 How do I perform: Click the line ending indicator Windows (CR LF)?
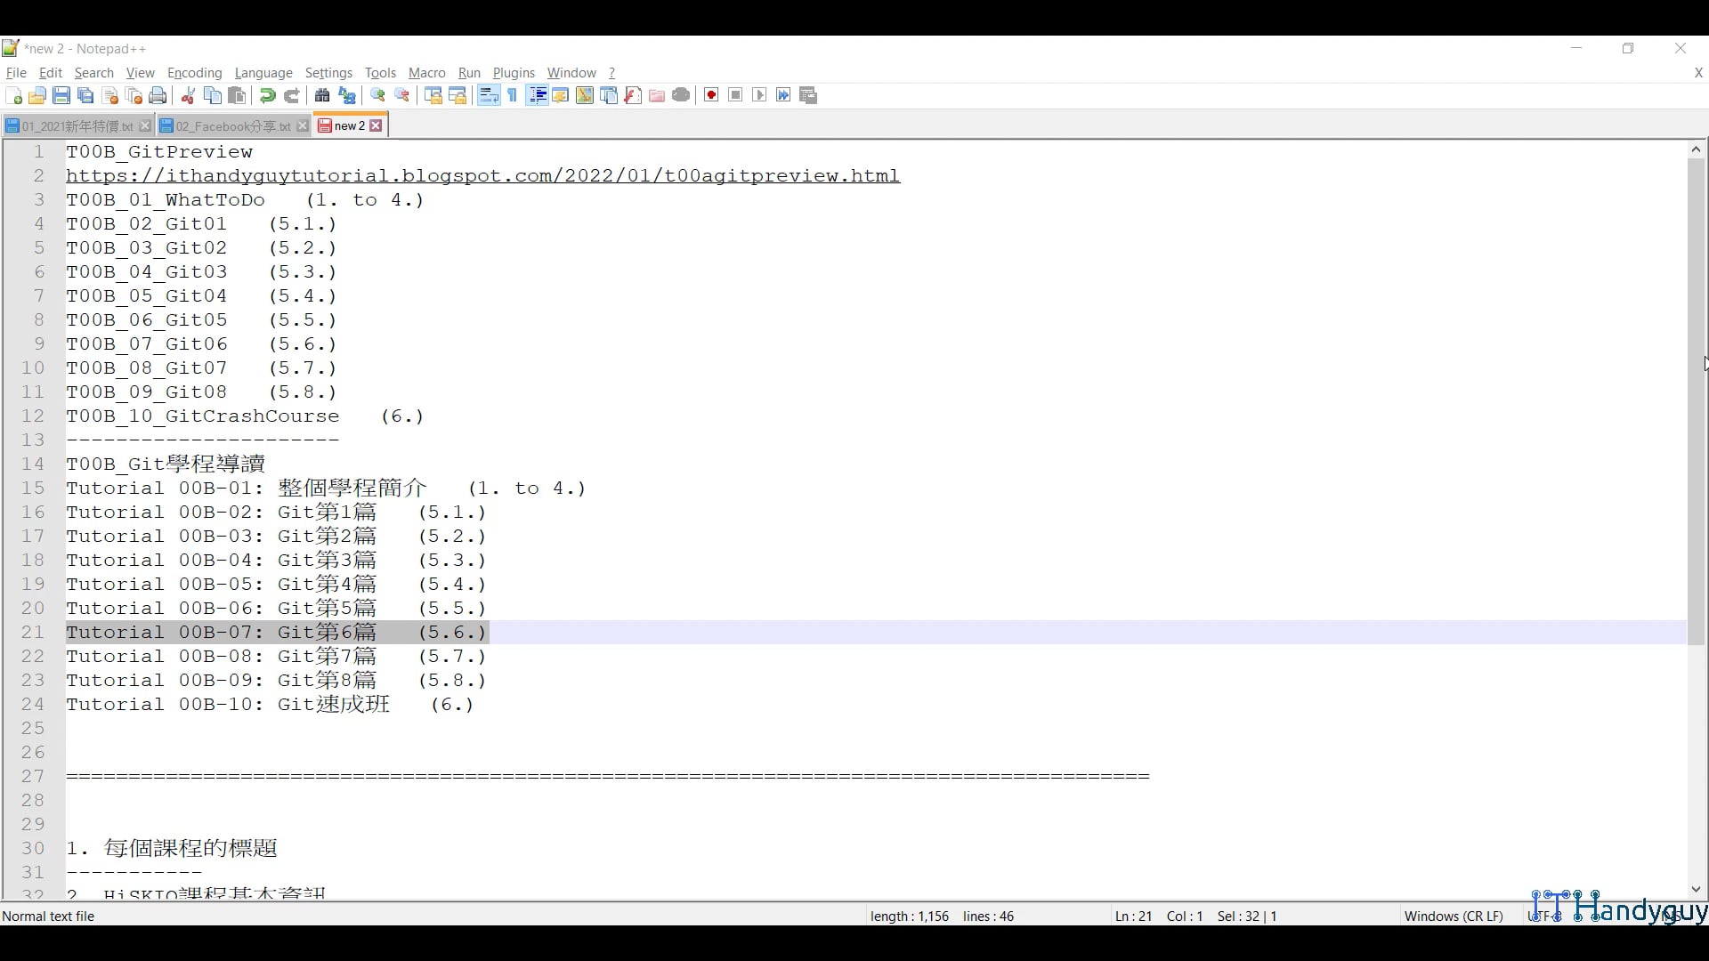tap(1453, 916)
